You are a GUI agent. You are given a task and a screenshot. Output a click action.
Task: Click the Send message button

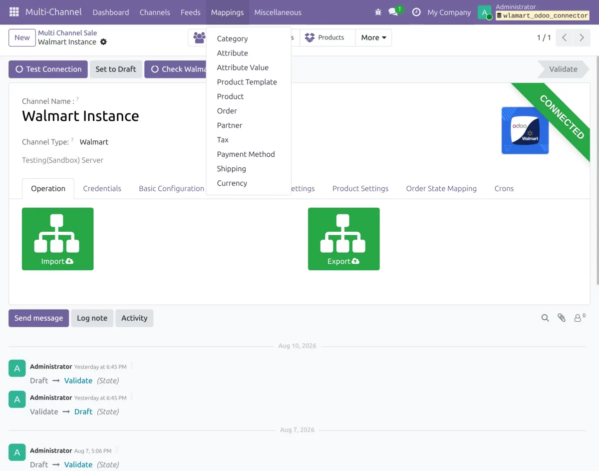38,318
